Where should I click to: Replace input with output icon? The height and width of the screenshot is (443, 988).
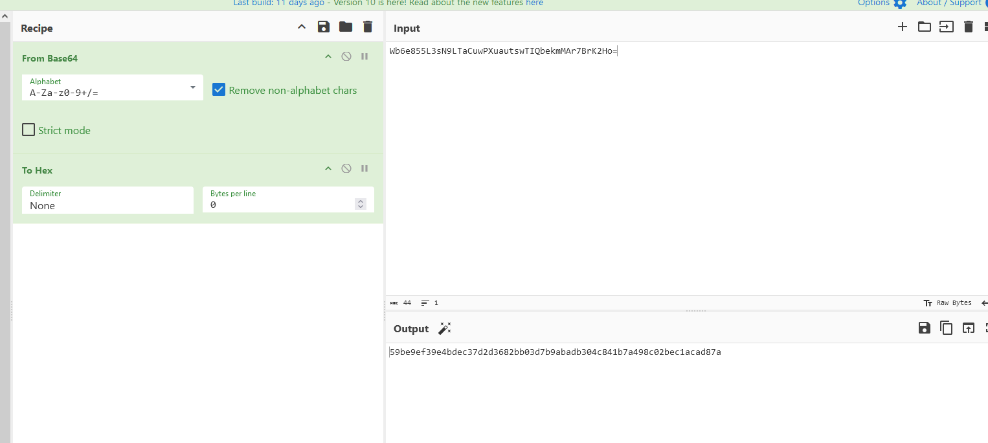pos(968,328)
